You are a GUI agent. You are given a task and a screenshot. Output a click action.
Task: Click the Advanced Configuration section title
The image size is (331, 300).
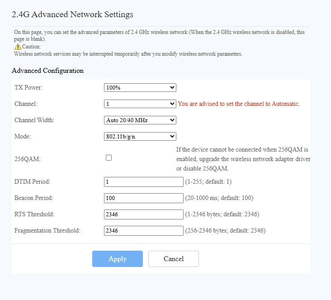click(47, 71)
